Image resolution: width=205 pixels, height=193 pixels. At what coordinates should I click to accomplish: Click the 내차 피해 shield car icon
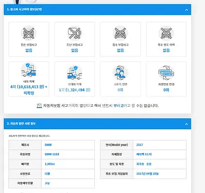click(29, 70)
